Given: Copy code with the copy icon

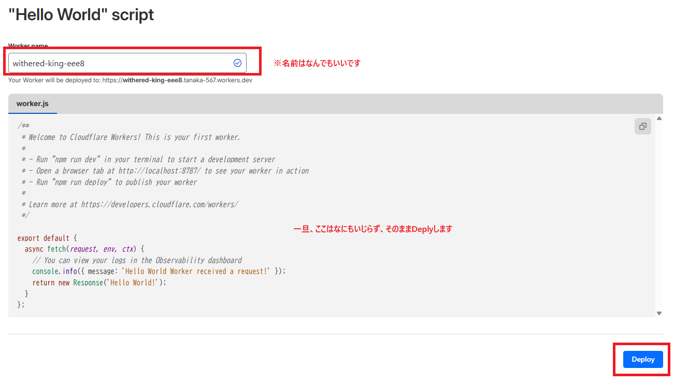Looking at the screenshot, I should (643, 126).
